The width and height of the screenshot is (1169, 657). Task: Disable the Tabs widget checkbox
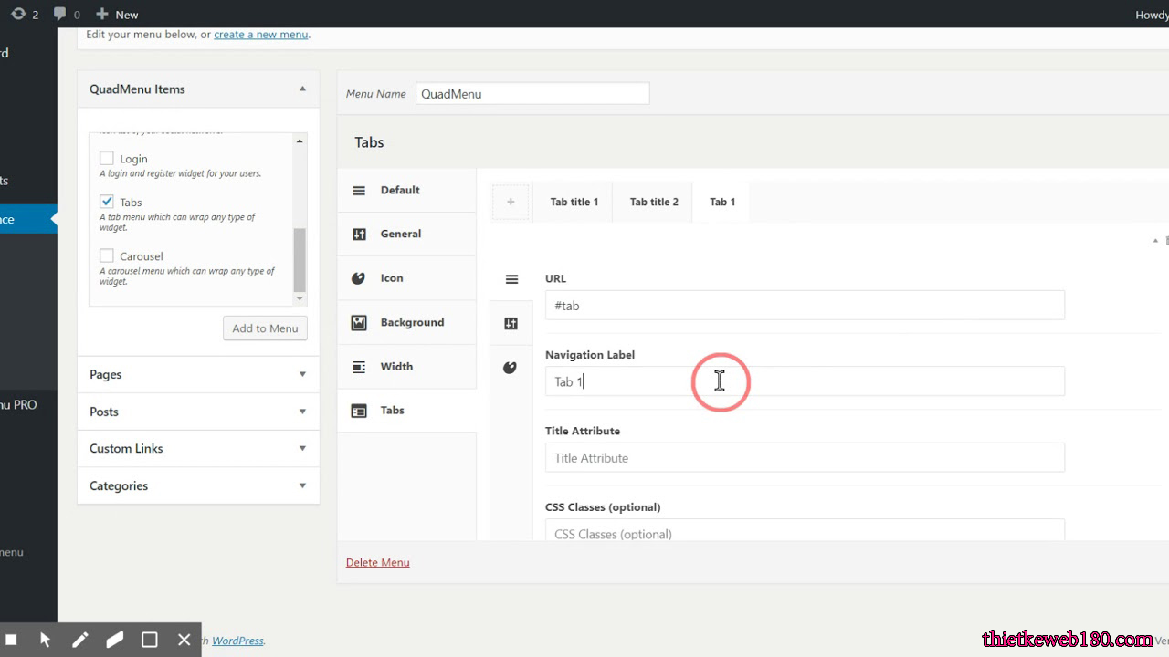coord(106,201)
